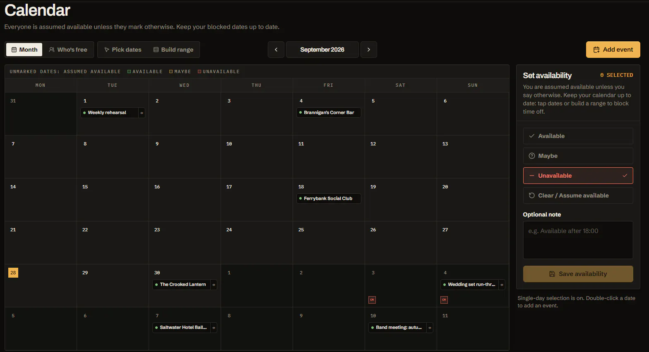Enable Pick dates selection mode

[123, 50]
